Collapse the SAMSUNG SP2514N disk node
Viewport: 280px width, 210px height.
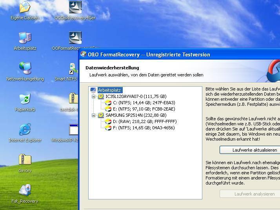[x=94, y=115]
